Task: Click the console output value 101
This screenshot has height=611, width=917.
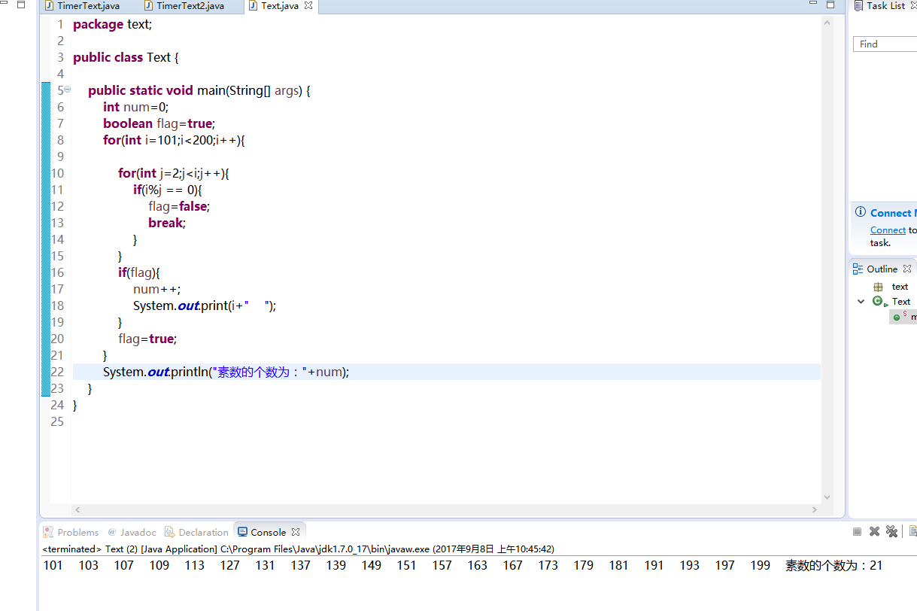Action: tap(53, 565)
